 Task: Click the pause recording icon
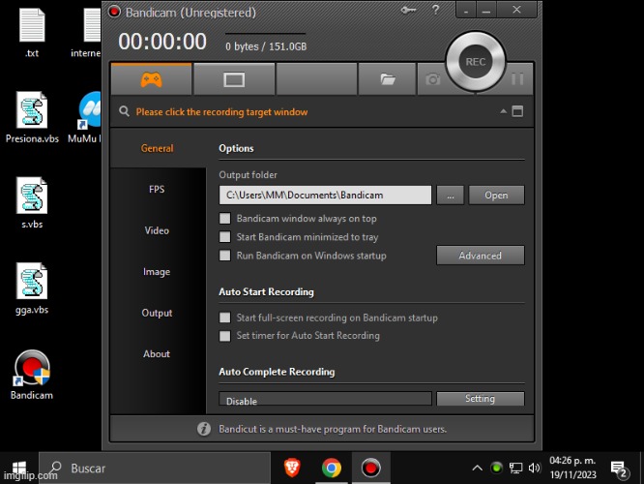point(517,78)
